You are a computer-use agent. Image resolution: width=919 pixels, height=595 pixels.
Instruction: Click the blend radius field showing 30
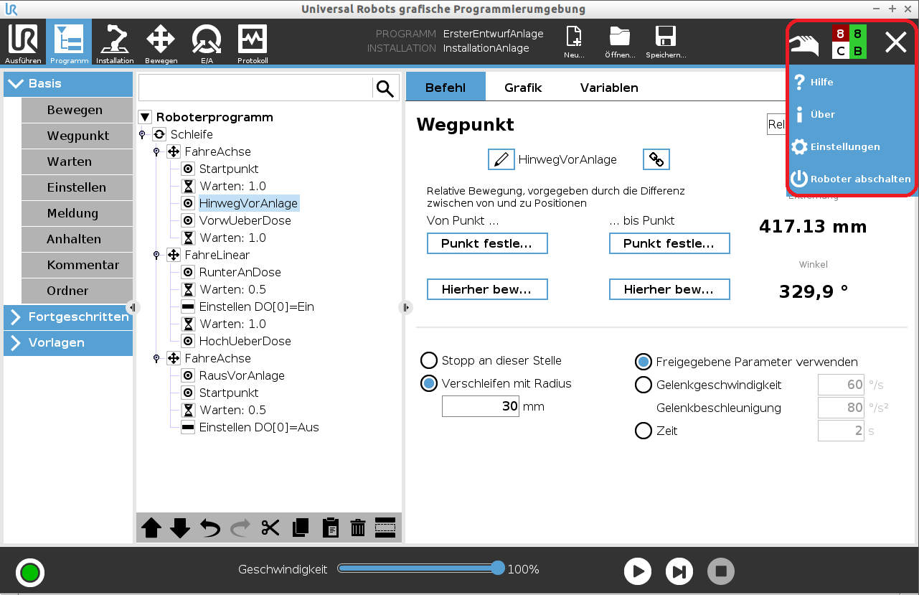click(x=480, y=406)
